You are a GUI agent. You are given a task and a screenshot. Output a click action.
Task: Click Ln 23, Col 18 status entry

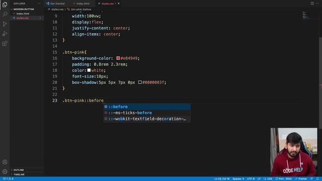coord(222,179)
